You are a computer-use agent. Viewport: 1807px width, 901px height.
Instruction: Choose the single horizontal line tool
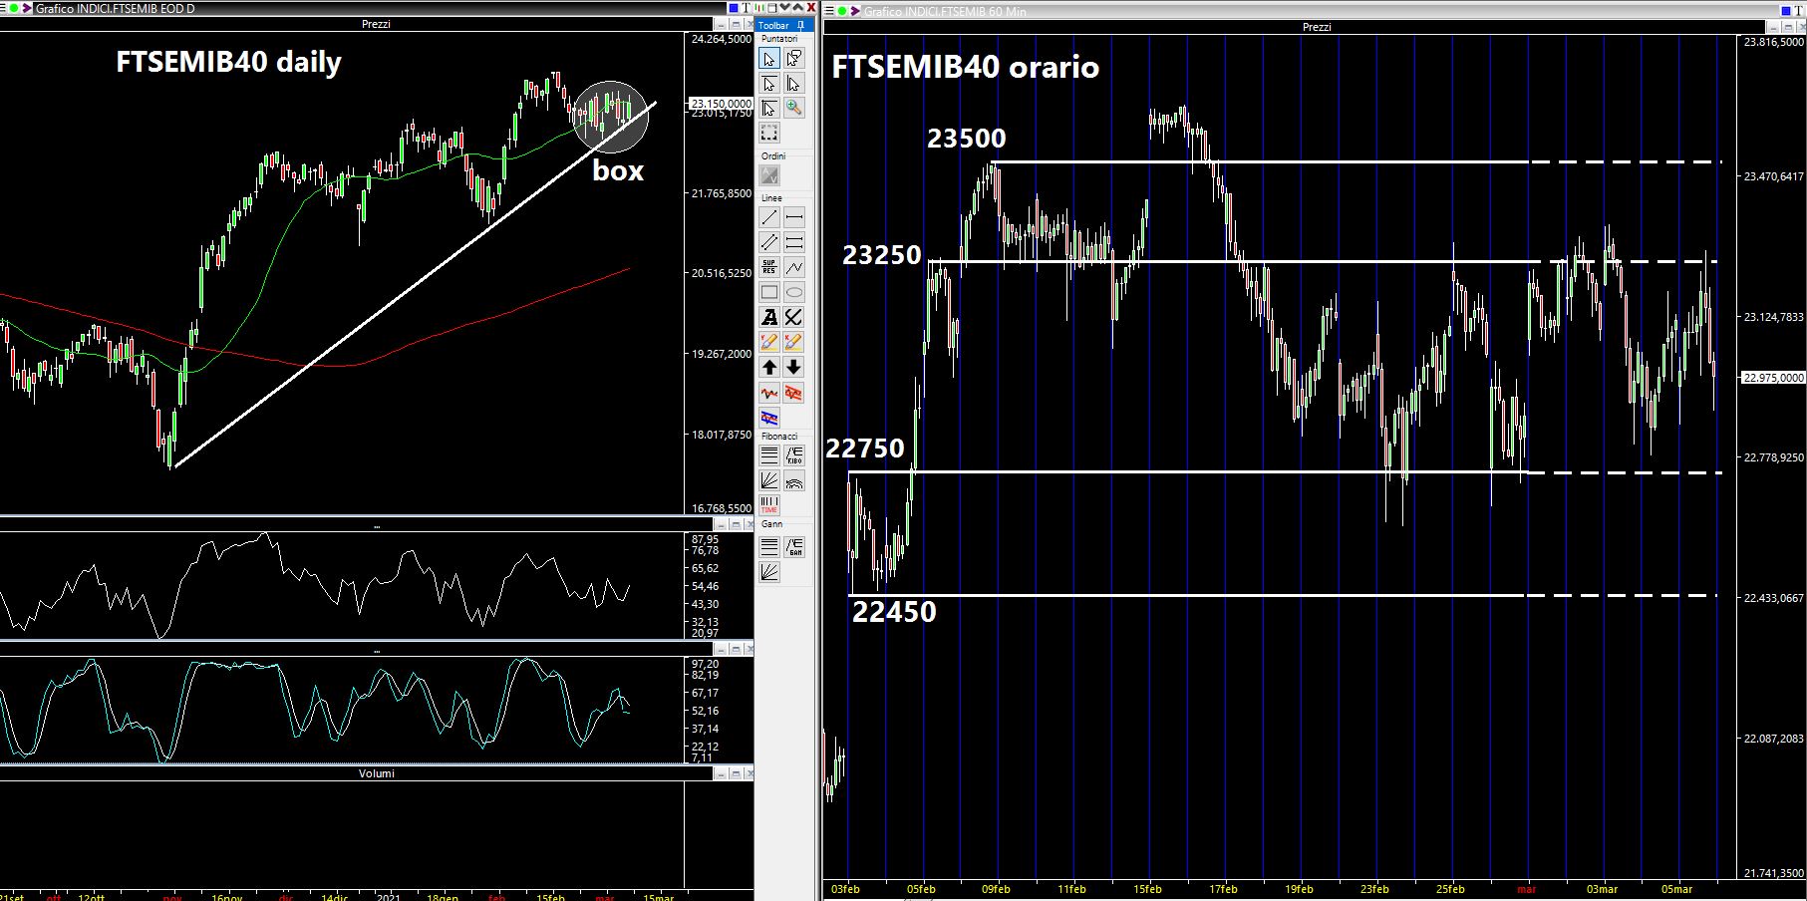[x=794, y=217]
